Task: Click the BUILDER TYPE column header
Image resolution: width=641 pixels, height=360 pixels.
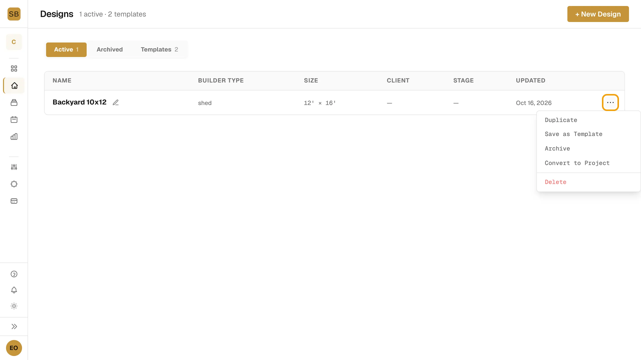Action: click(x=221, y=80)
